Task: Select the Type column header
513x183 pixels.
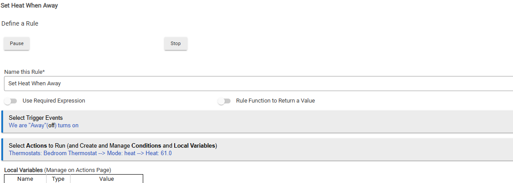Action: [58, 179]
